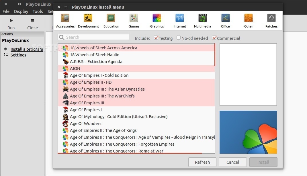Open the Display menu
The height and width of the screenshot is (176, 307).
click(x=21, y=11)
